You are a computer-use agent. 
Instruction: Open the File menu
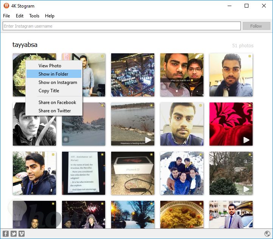point(6,16)
